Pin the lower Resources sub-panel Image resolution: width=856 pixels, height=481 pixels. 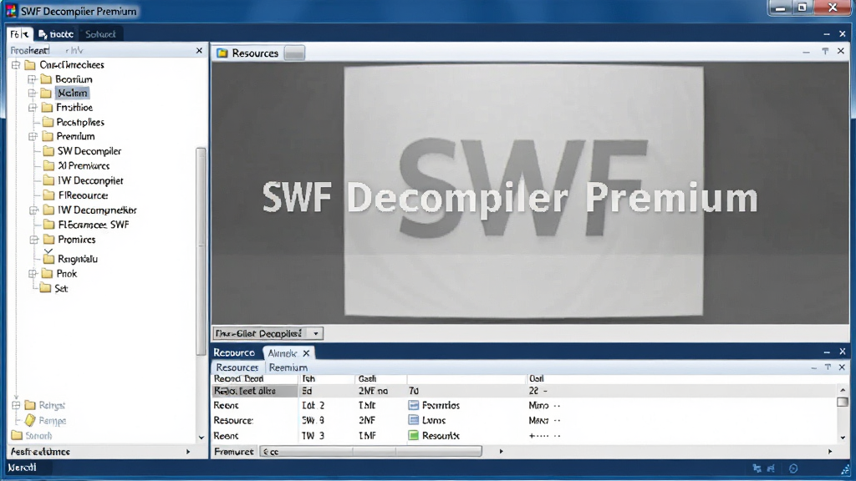[x=828, y=367]
